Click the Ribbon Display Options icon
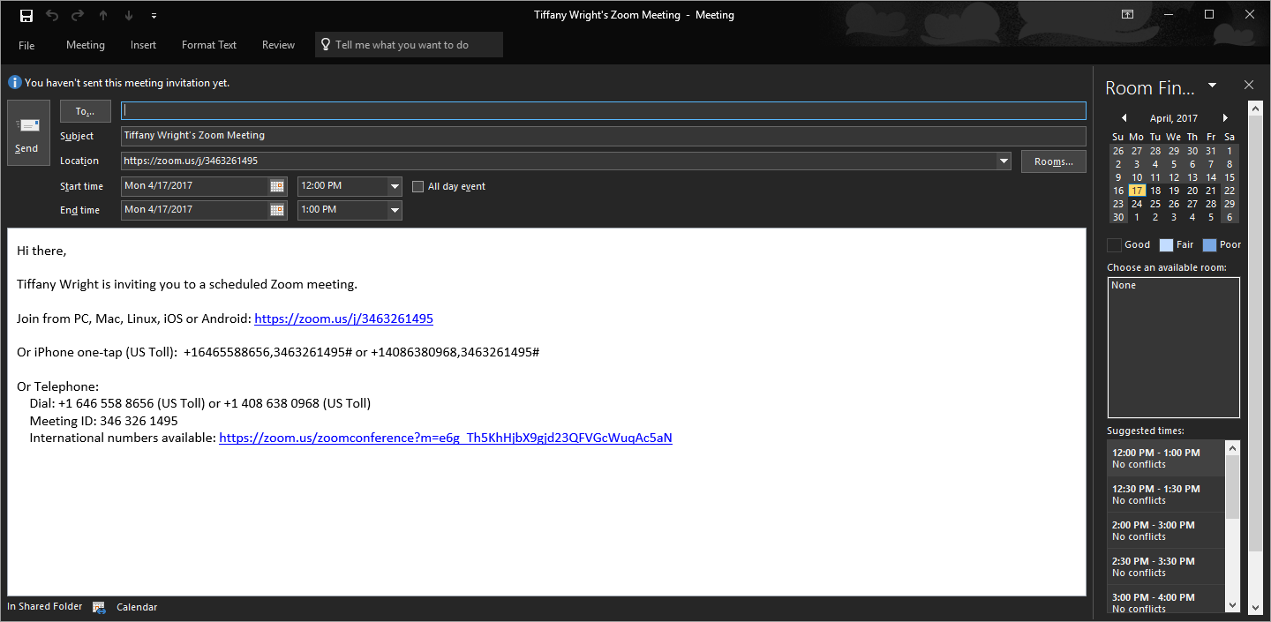 point(1128,14)
